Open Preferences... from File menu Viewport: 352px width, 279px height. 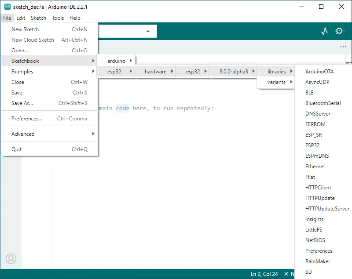[x=27, y=119]
